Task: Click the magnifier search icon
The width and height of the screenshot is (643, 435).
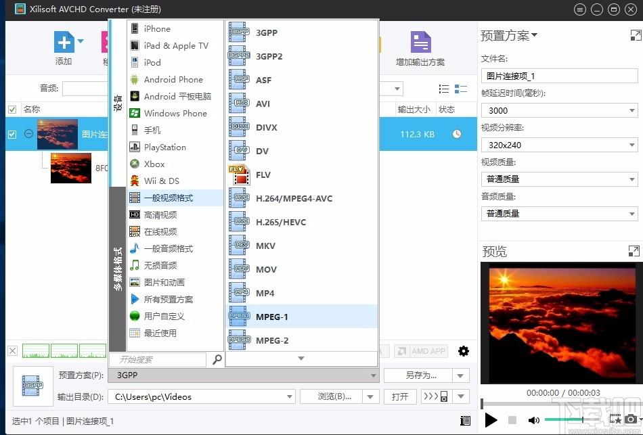Action: (217, 359)
